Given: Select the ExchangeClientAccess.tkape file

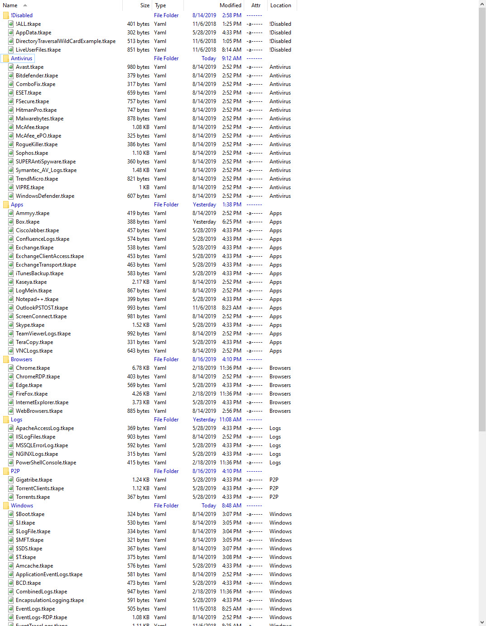Looking at the screenshot, I should click(x=50, y=256).
